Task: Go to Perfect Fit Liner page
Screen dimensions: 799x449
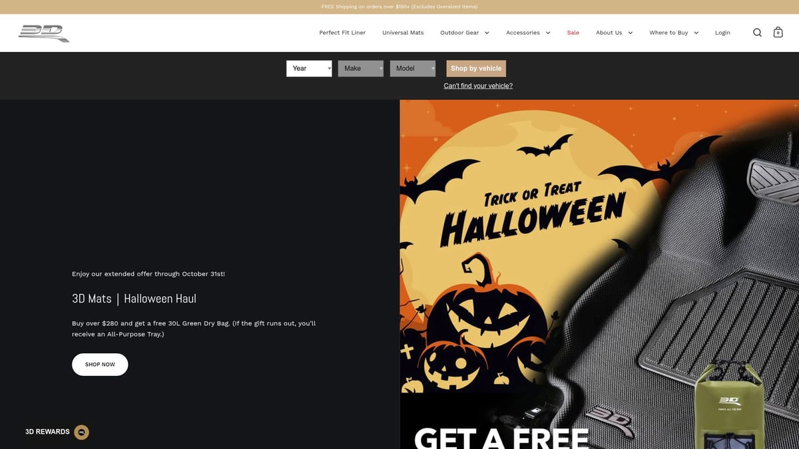Action: [342, 33]
